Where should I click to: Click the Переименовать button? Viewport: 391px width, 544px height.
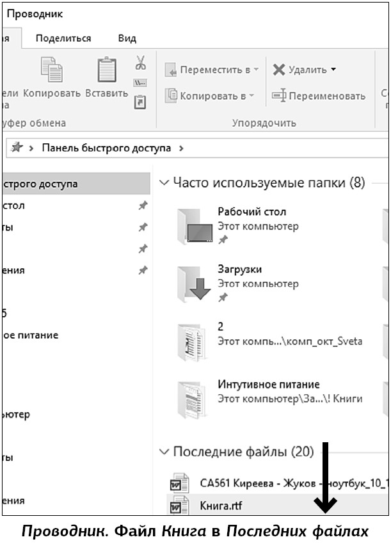(x=319, y=96)
